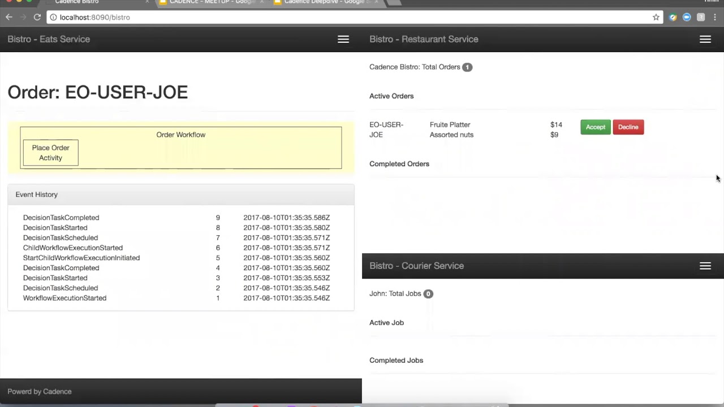Image resolution: width=724 pixels, height=407 pixels.
Task: Open the Eats Service hamburger menu
Action: (x=343, y=39)
